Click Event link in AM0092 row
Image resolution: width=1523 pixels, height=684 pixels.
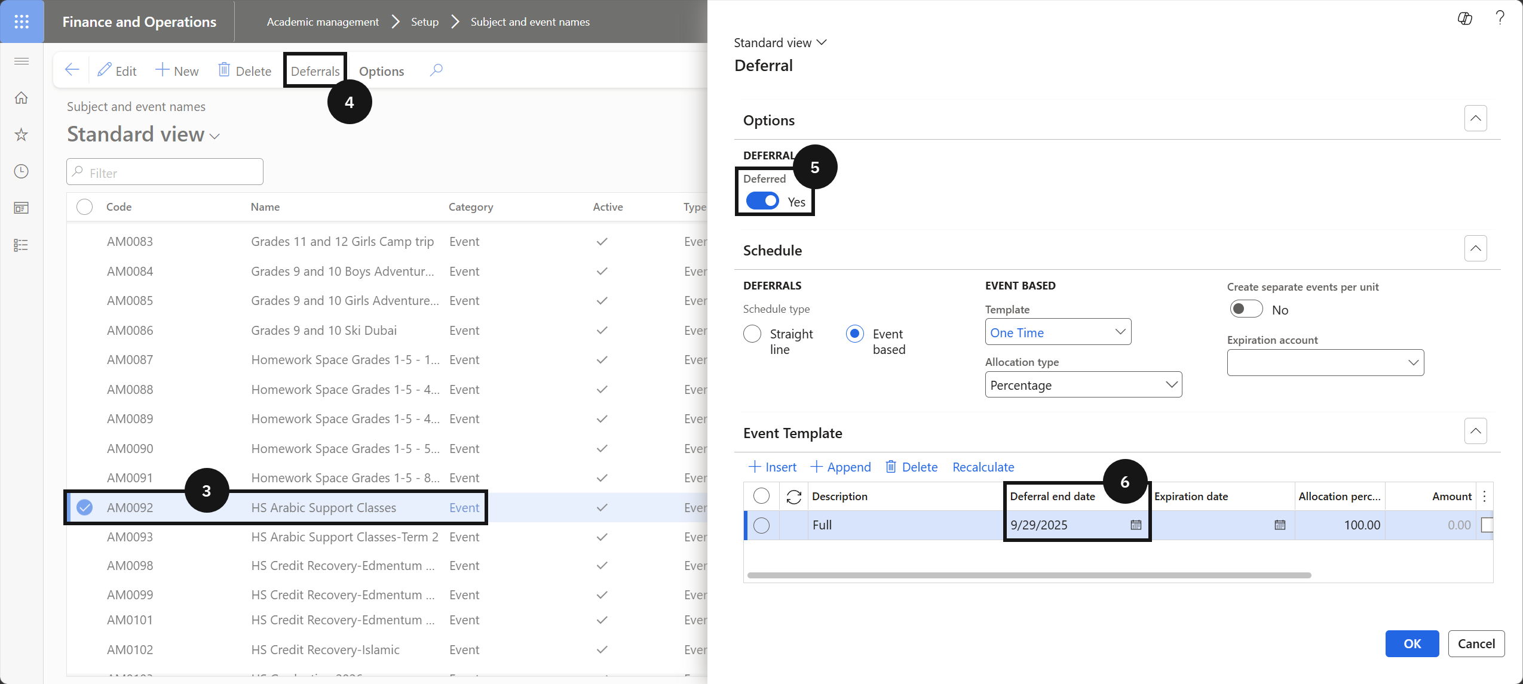pyautogui.click(x=464, y=507)
